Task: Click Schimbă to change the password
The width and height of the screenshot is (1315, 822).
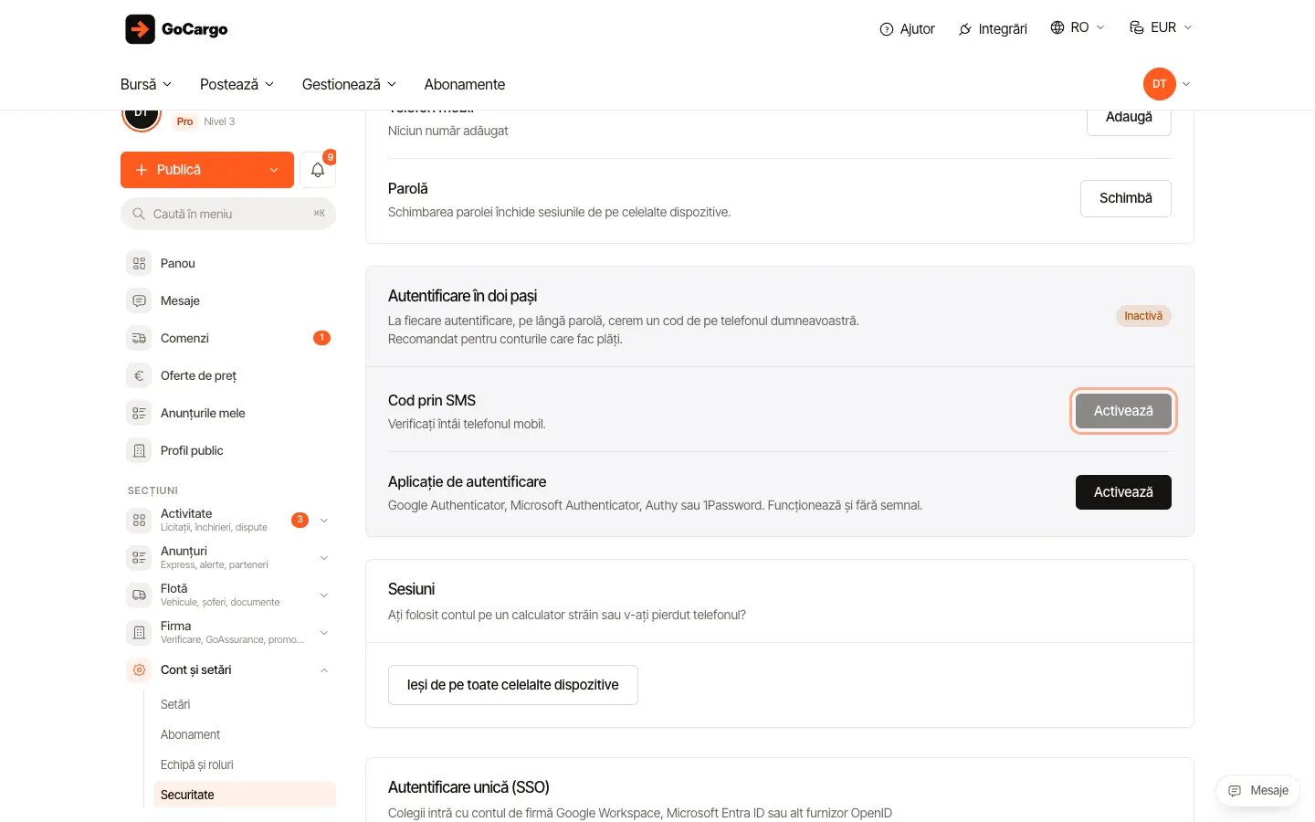Action: pyautogui.click(x=1126, y=198)
